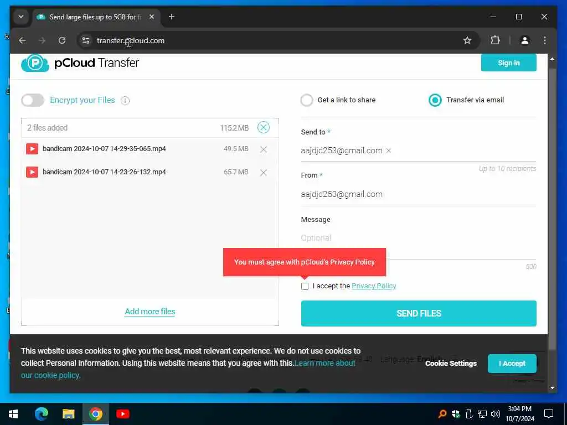The width and height of the screenshot is (567, 425).
Task: Check the I accept the Privacy Policy box
Action: [305, 286]
